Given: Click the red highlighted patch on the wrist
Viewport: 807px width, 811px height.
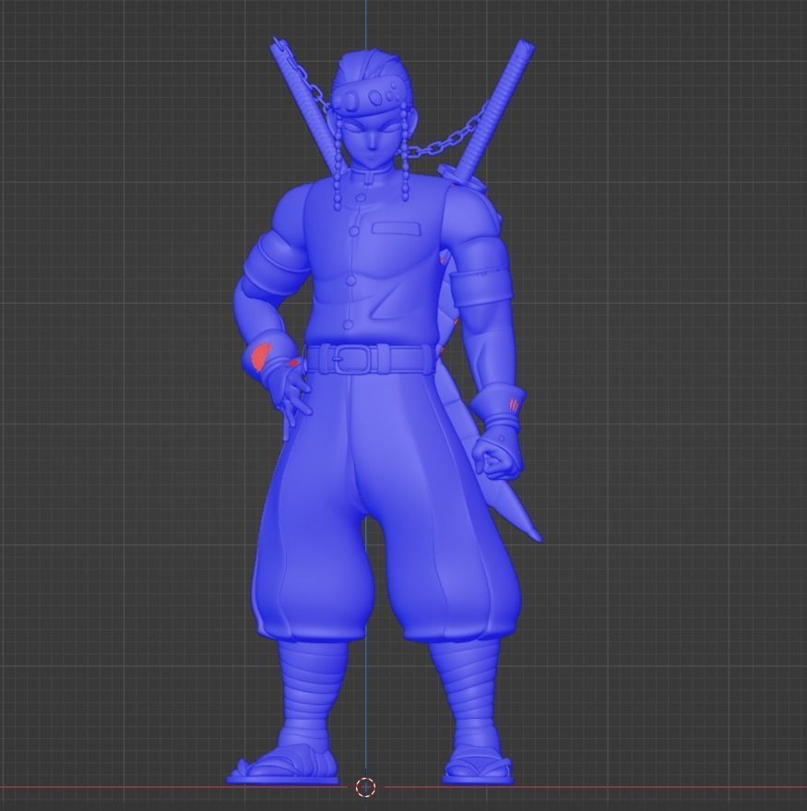Looking at the screenshot, I should pos(261,356).
